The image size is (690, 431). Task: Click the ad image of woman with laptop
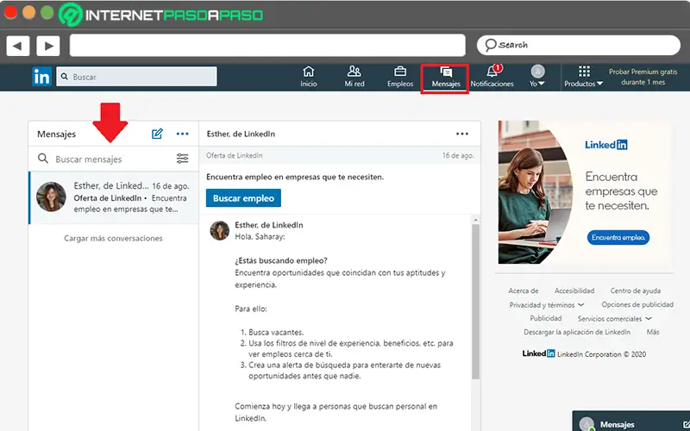click(536, 192)
